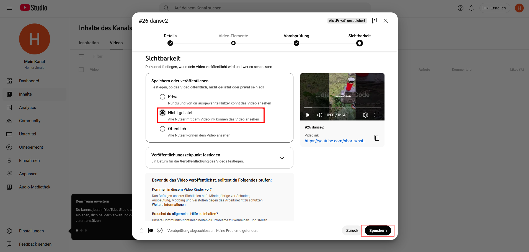Viewport: 529px width, 252px height.
Task: Open the help question mark icon
Action: pos(460,8)
